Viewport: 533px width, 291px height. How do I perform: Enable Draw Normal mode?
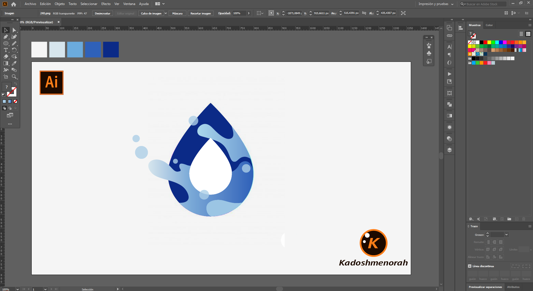pos(4,108)
